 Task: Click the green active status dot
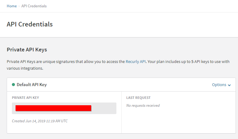point(13,85)
